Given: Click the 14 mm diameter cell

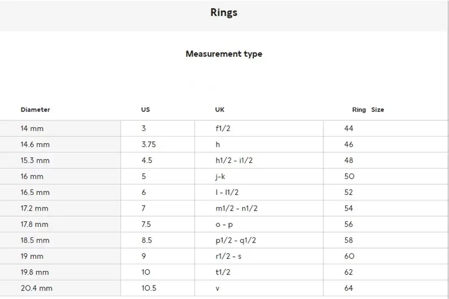Looking at the screenshot, I should [32, 128].
